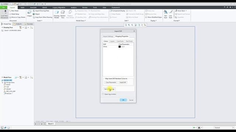Image resolution: width=236 pixels, height=132 pixels.
Task: Open Drawing Models tool
Action: pos(56,14)
